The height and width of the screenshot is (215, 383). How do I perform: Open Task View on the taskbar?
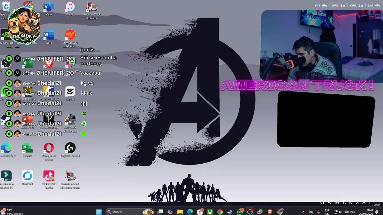(160, 212)
